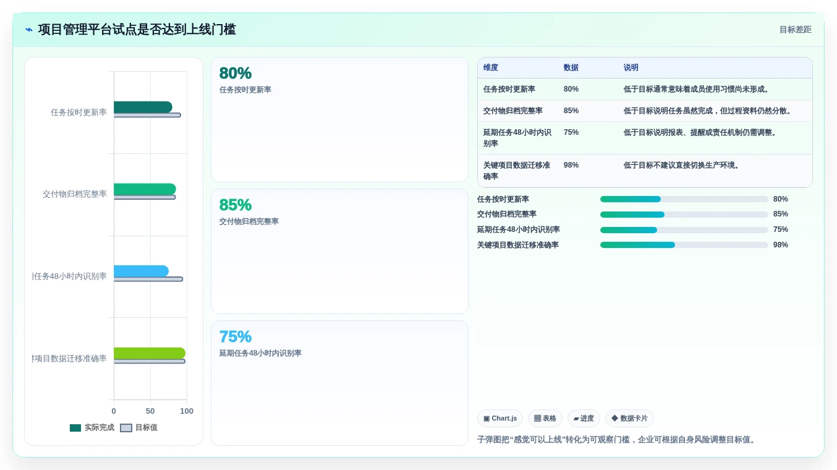Select the 85% 交付物归档完整率 card

pos(339,251)
